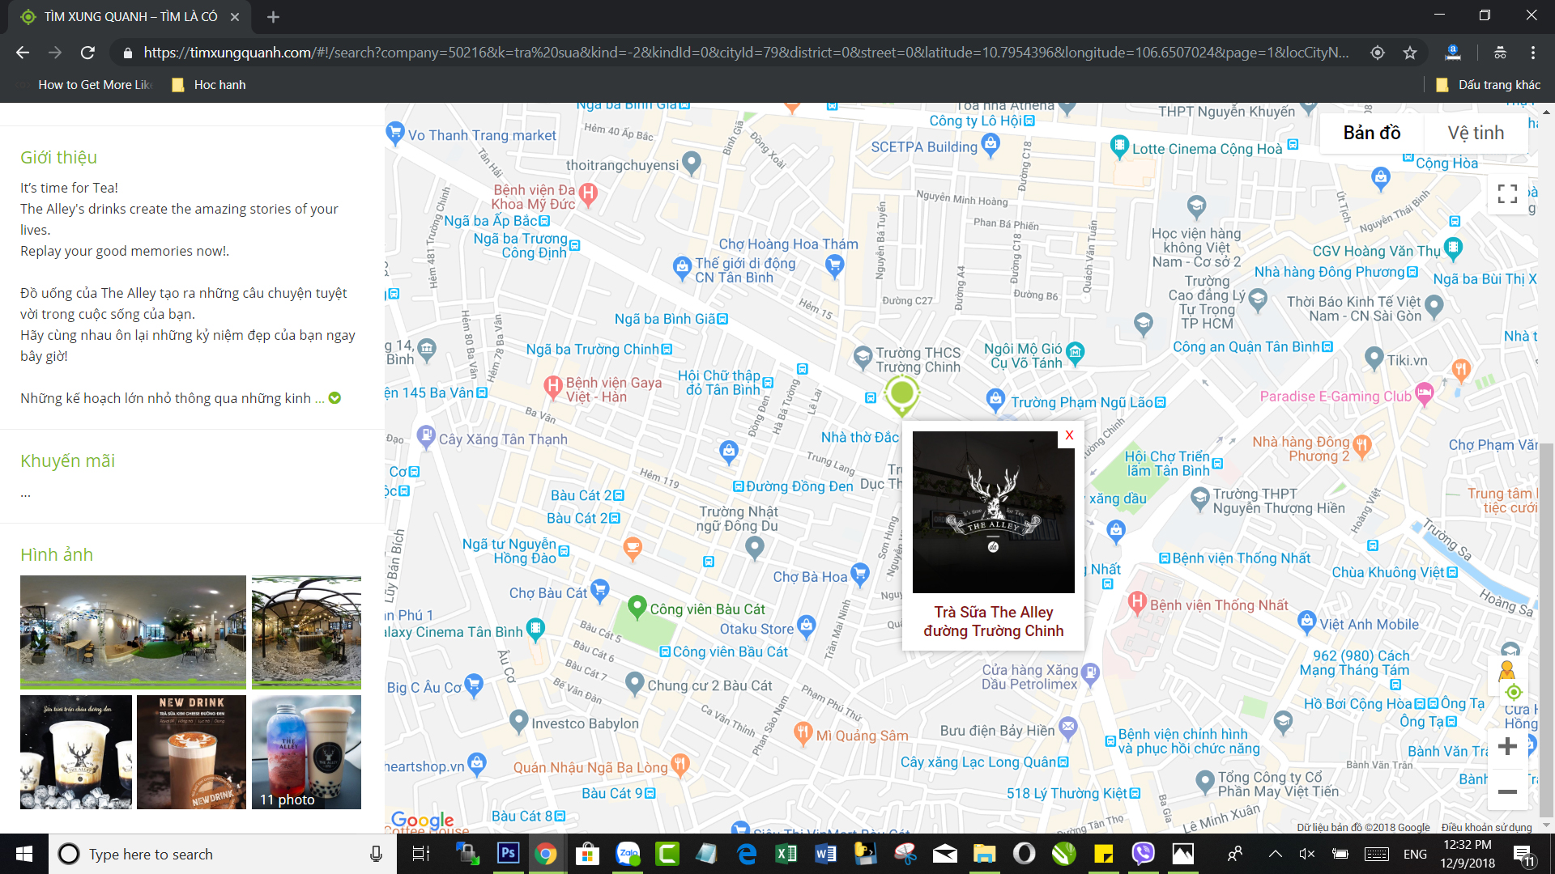This screenshot has height=874, width=1555.
Task: Click Bệnh viện Gaya Việt - Hàn marker
Action: (x=553, y=387)
